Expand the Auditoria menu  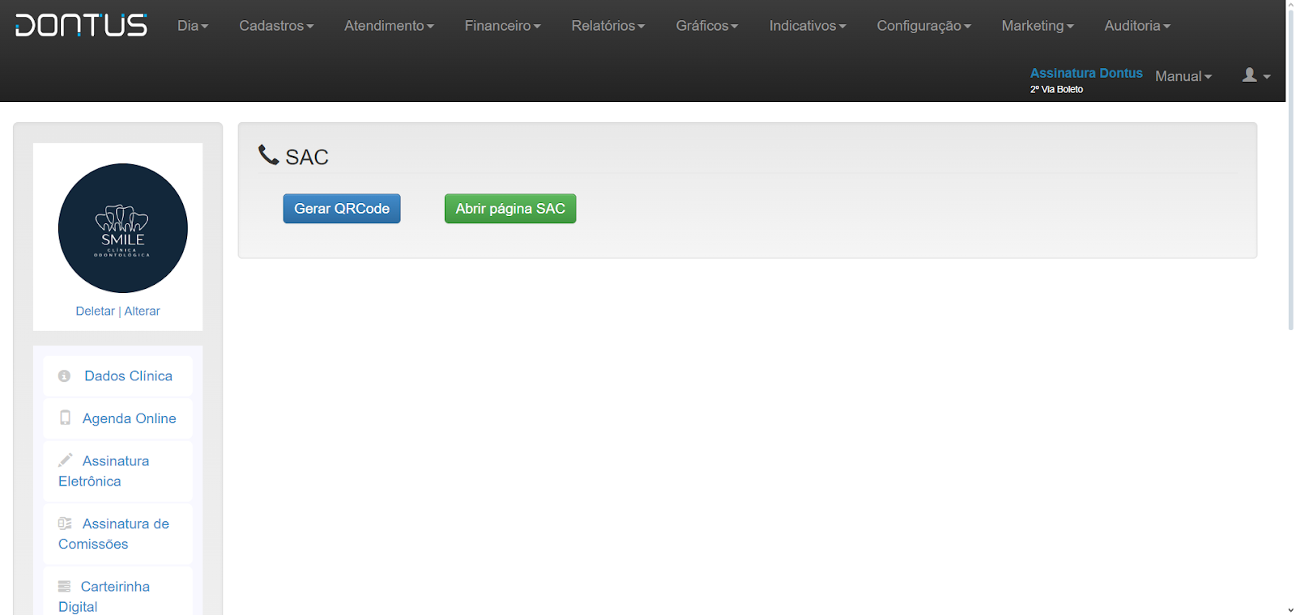(1137, 26)
